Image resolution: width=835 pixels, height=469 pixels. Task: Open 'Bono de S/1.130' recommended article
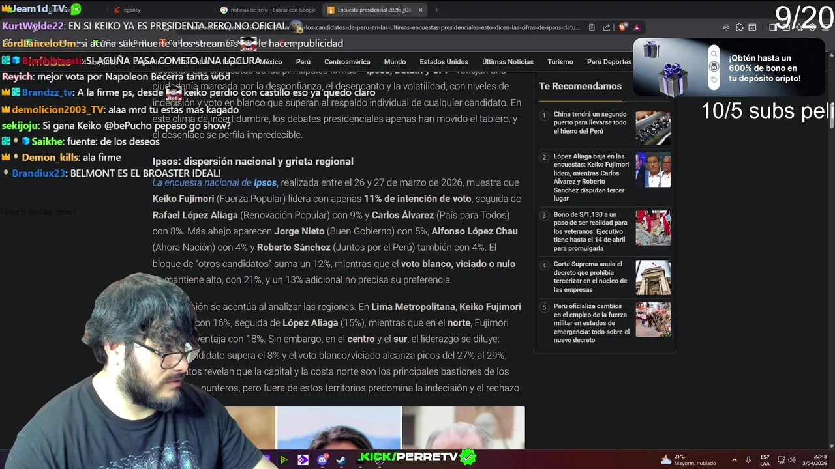click(x=590, y=231)
